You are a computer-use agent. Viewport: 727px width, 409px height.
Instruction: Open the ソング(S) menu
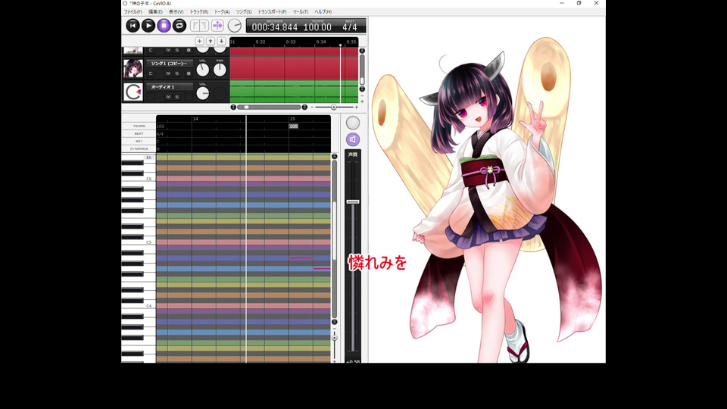(244, 11)
